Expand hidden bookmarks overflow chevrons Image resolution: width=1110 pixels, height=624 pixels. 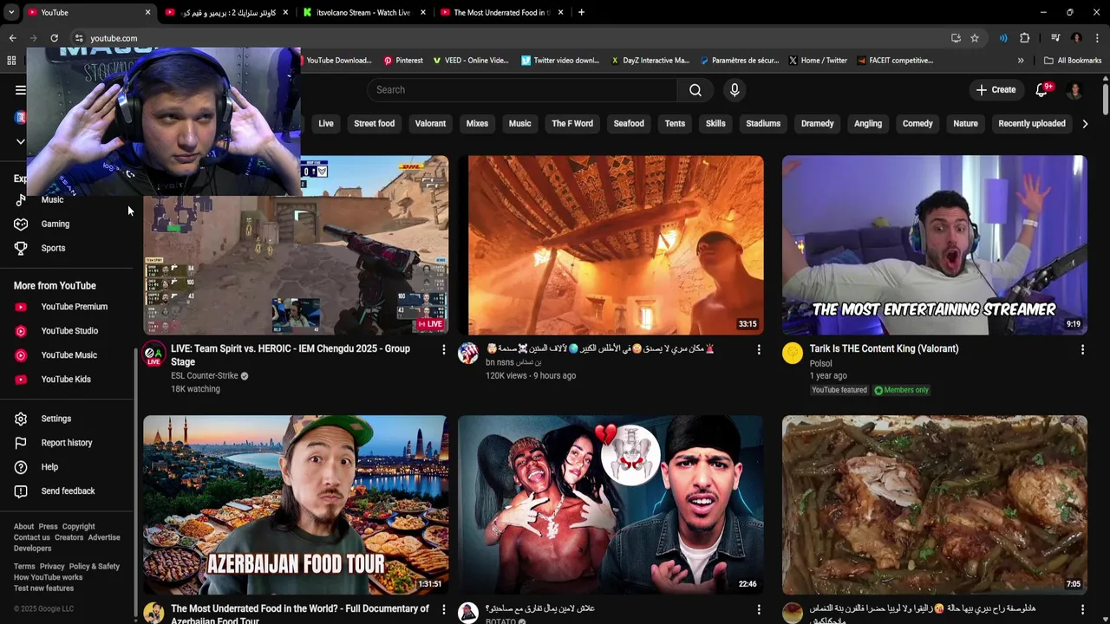pyautogui.click(x=1021, y=61)
